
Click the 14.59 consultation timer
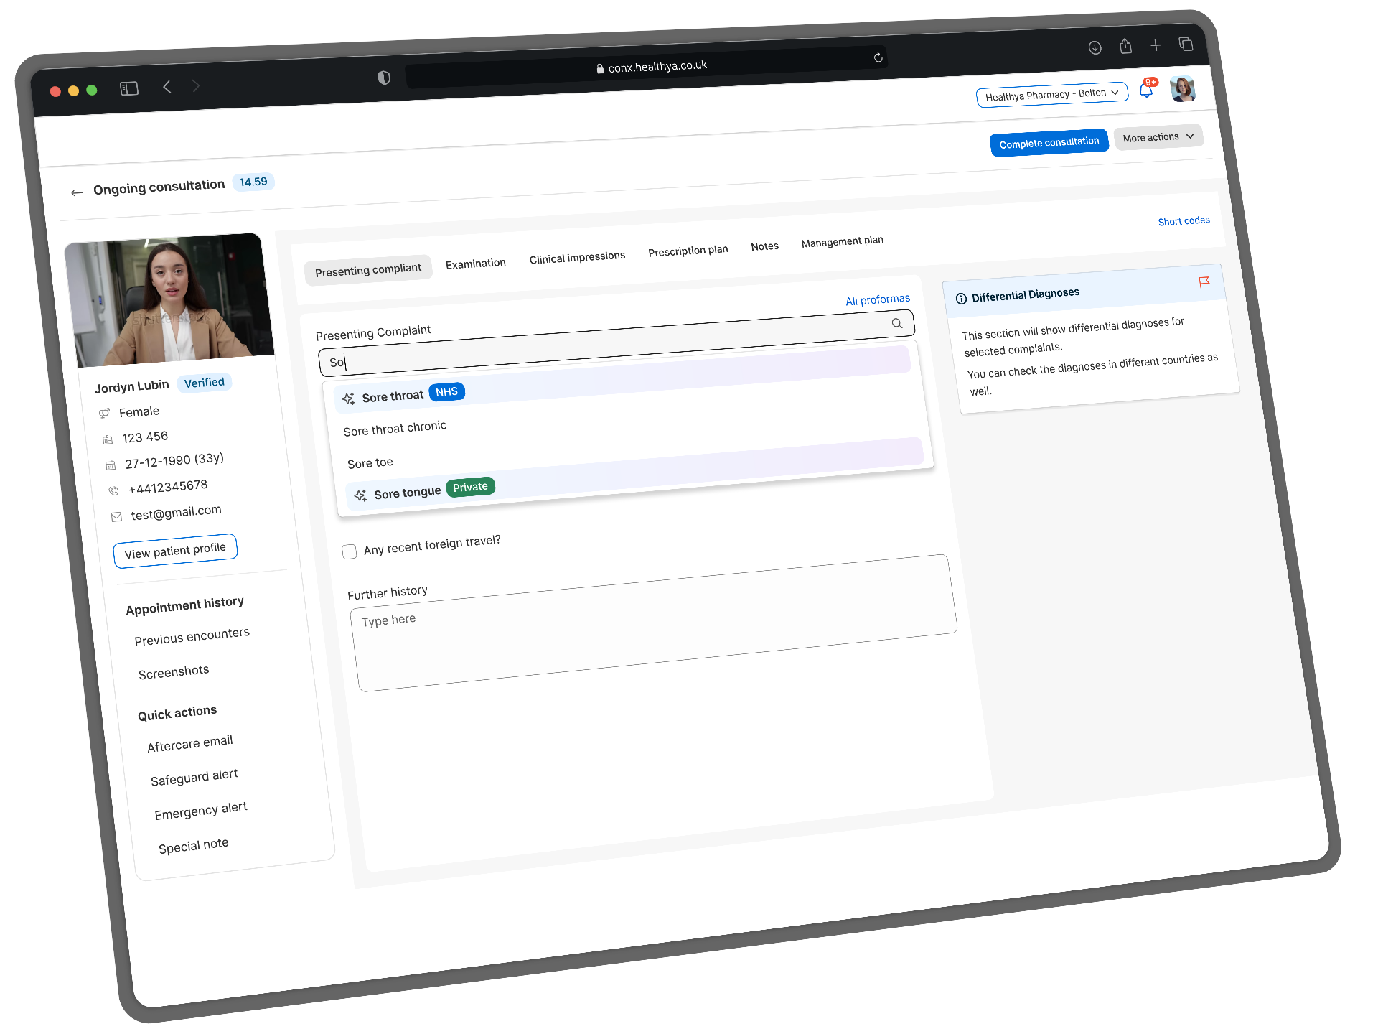253,182
